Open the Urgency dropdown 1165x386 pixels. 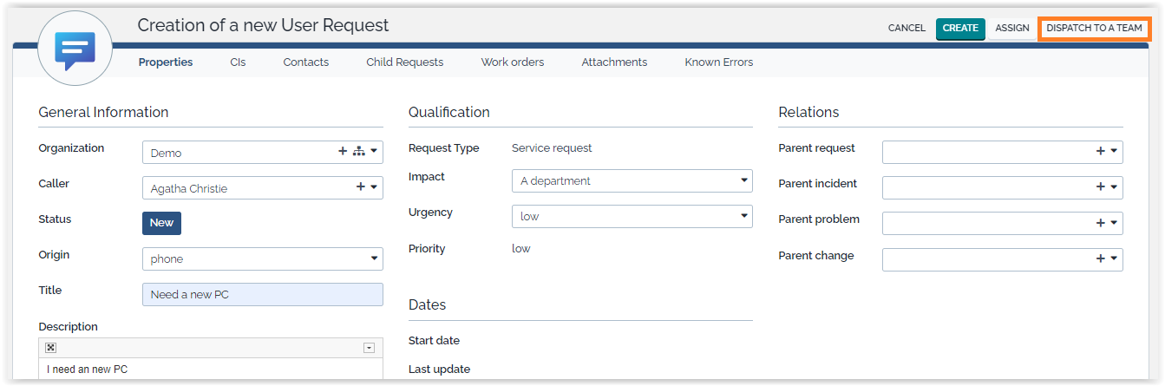[x=744, y=216]
